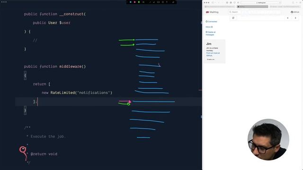Select the text annotation tool
303x170 pixels.
(x=167, y=2)
